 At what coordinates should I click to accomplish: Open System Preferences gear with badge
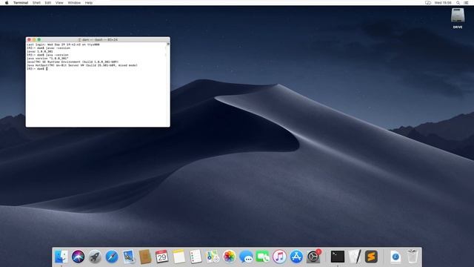(313, 257)
